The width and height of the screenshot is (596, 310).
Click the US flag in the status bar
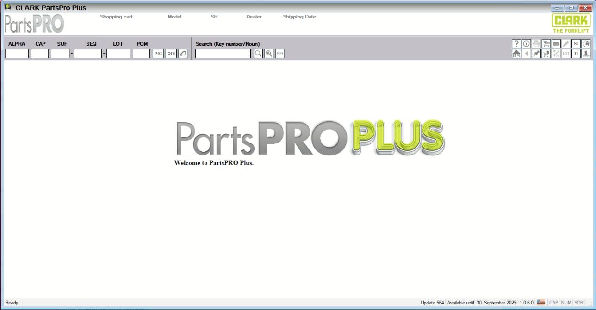[540, 303]
